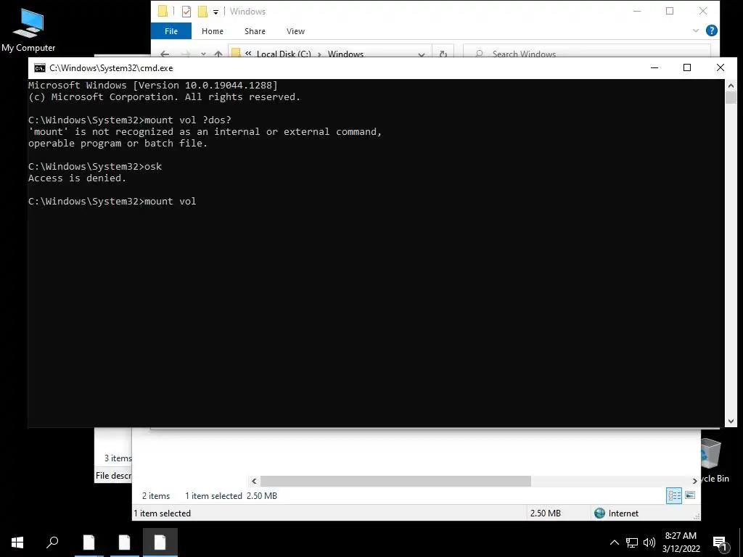Click right arrow of Explorer horizontal scrollbar

tap(694, 482)
